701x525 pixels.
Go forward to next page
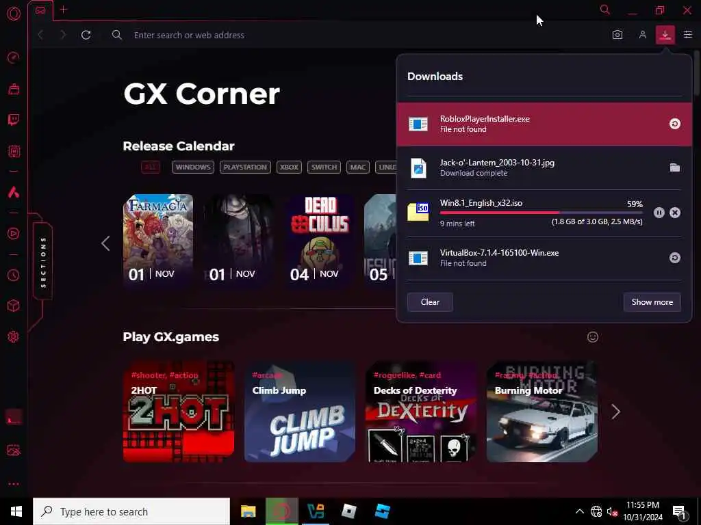click(63, 35)
